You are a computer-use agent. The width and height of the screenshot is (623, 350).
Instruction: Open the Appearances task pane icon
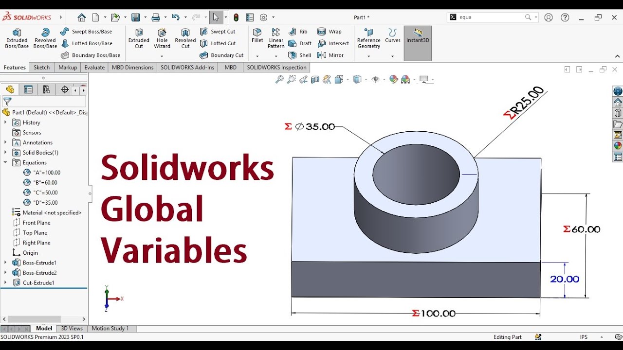coord(618,146)
